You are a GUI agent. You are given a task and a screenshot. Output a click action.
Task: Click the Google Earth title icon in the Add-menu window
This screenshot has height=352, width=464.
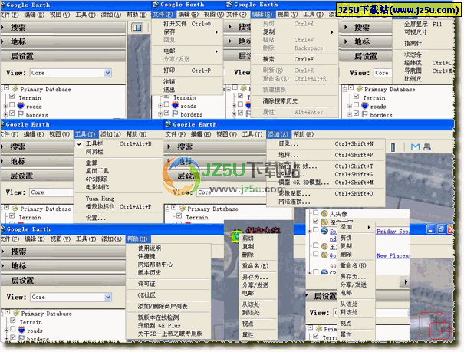tap(168, 124)
